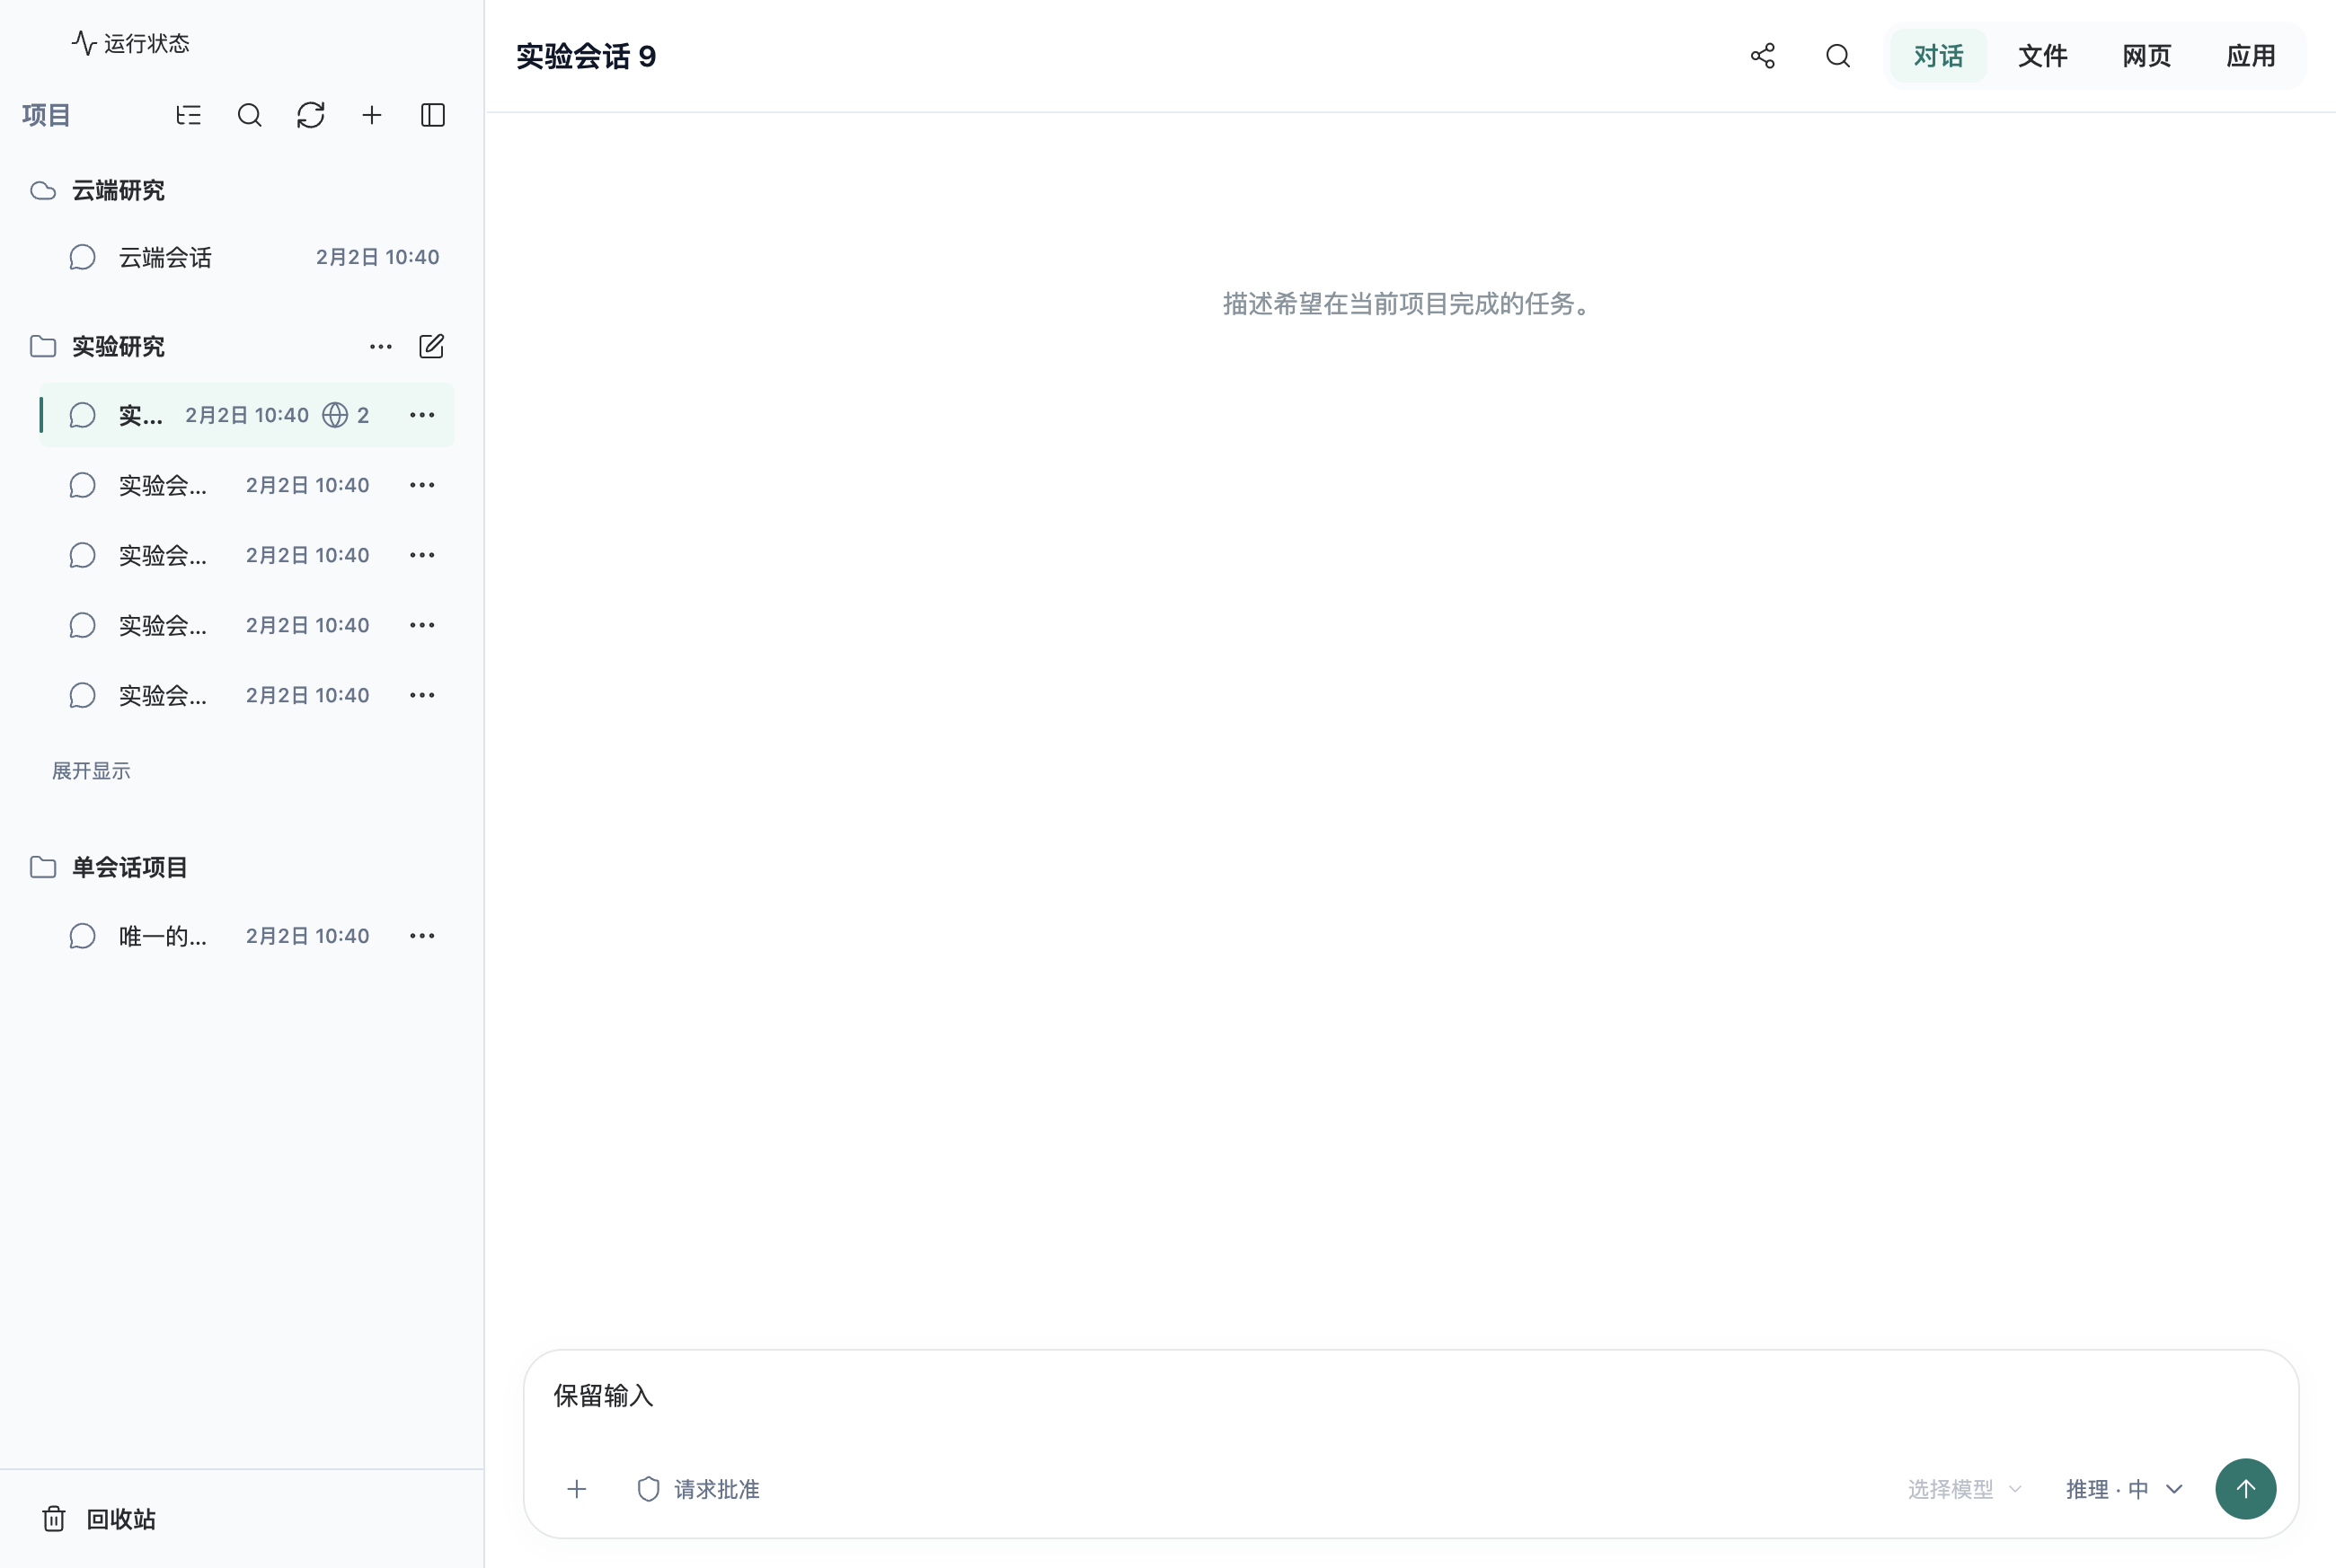This screenshot has height=1568, width=2336.
Task: Send the message with arrow button
Action: 2245,1489
